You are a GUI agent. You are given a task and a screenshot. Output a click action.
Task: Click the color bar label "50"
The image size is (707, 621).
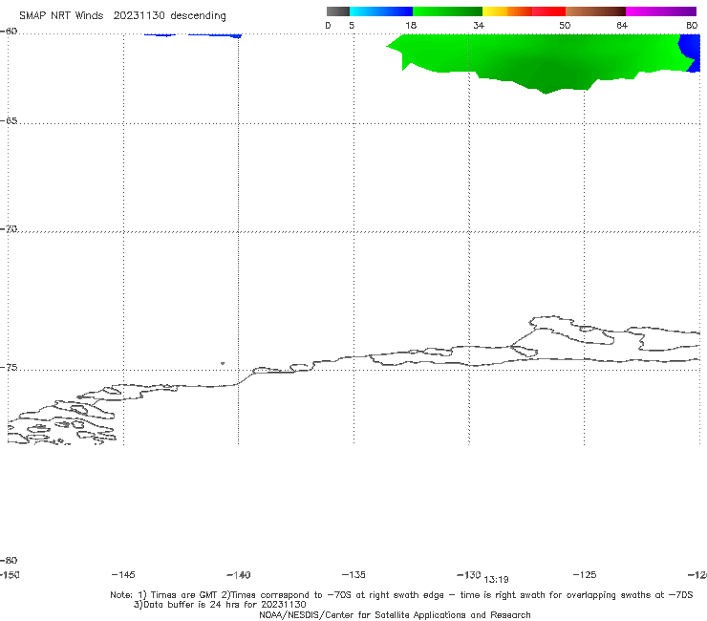565,25
